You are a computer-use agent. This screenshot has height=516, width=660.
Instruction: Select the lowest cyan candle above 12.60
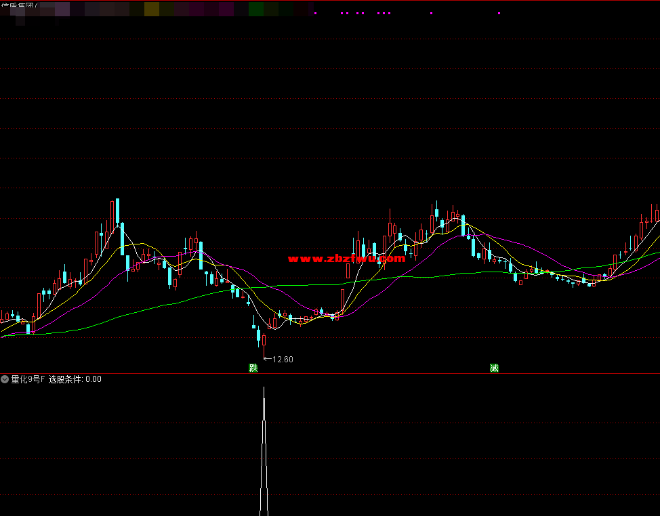pyautogui.click(x=258, y=335)
